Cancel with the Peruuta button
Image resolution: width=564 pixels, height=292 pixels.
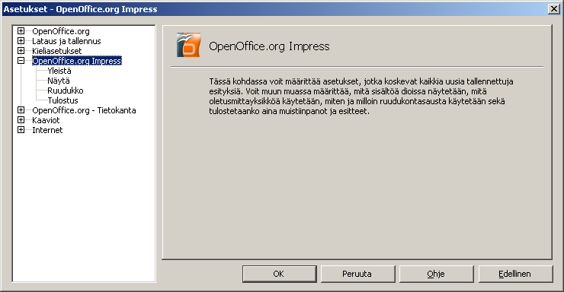click(x=358, y=274)
